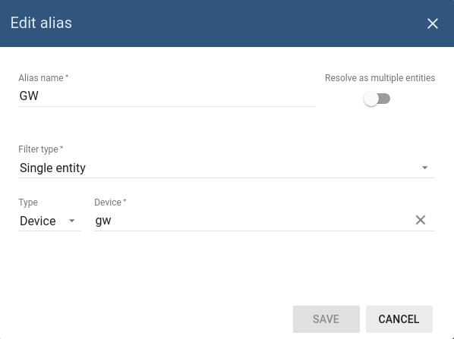Click the white knob of the toggle
This screenshot has height=339, width=454.
371,99
